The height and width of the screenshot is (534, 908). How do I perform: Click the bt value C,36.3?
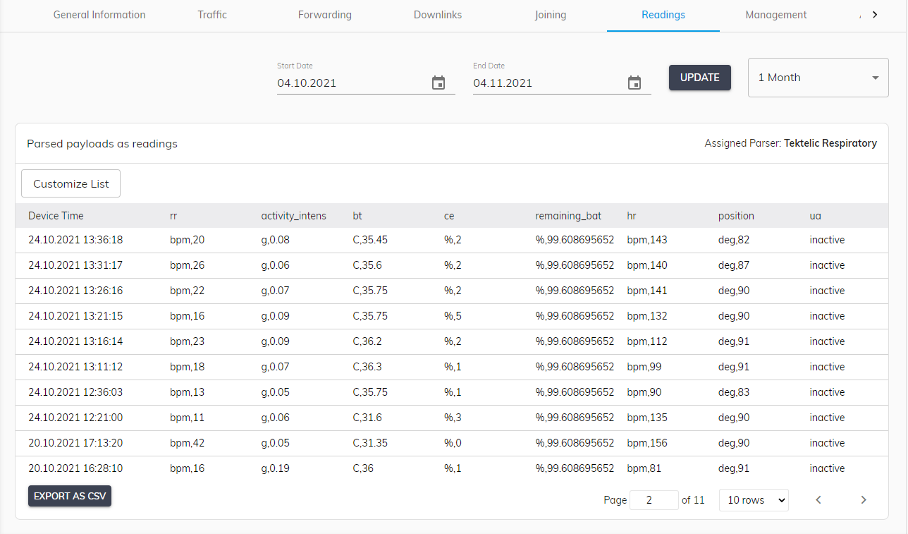367,367
